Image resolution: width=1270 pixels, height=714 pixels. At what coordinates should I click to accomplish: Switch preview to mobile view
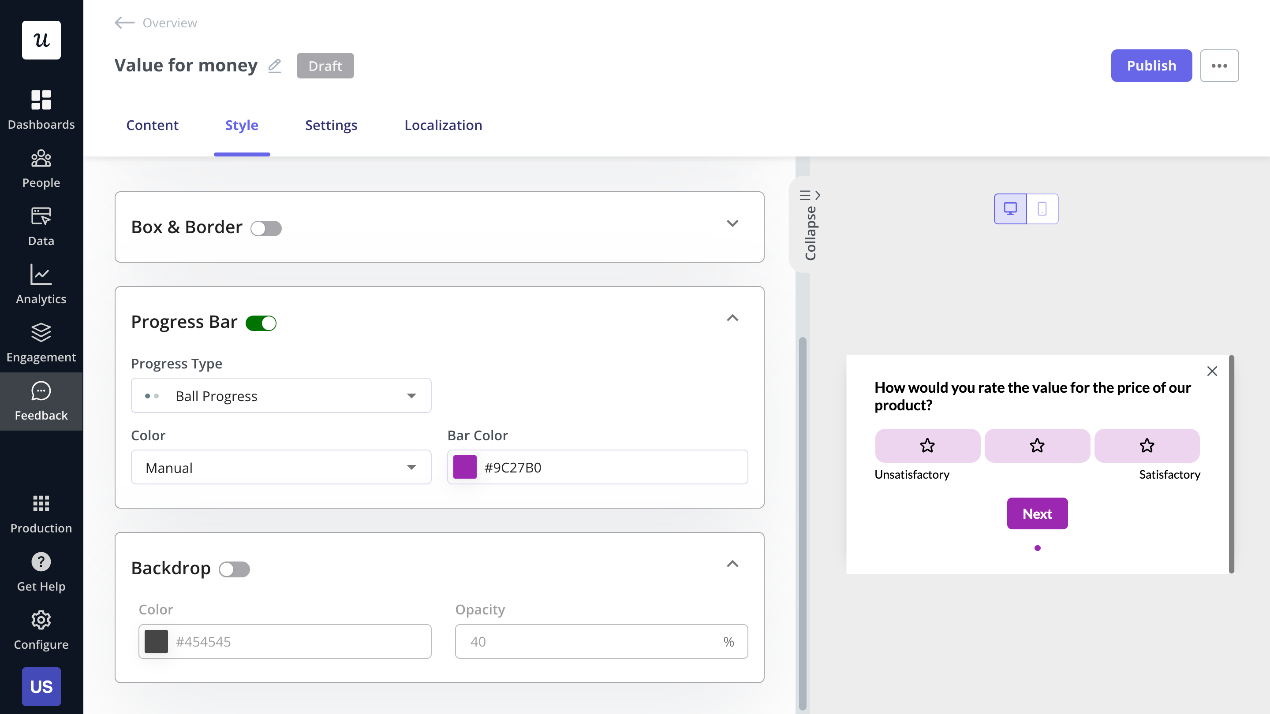[1042, 208]
